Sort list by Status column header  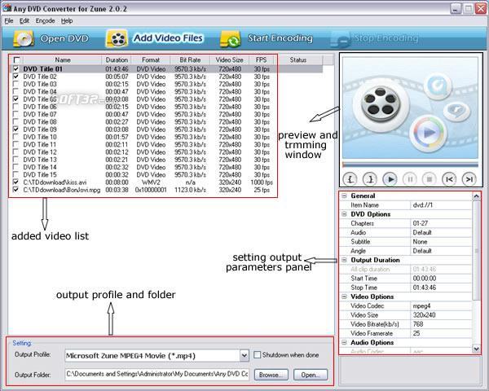click(298, 59)
